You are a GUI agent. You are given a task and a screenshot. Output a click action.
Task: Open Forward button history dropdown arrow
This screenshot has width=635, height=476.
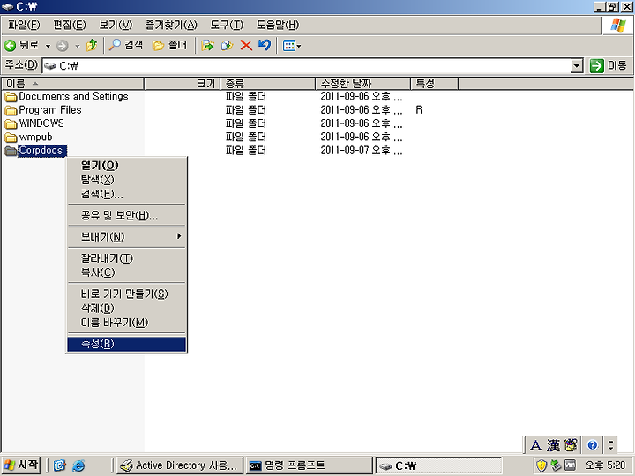click(x=78, y=46)
